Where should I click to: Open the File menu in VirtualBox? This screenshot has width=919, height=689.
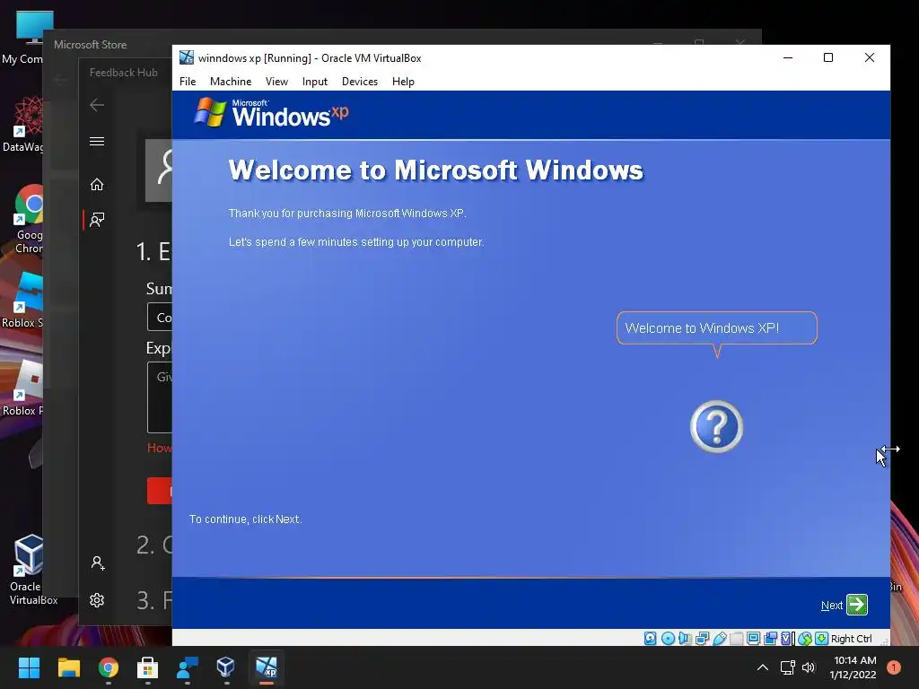pos(188,82)
